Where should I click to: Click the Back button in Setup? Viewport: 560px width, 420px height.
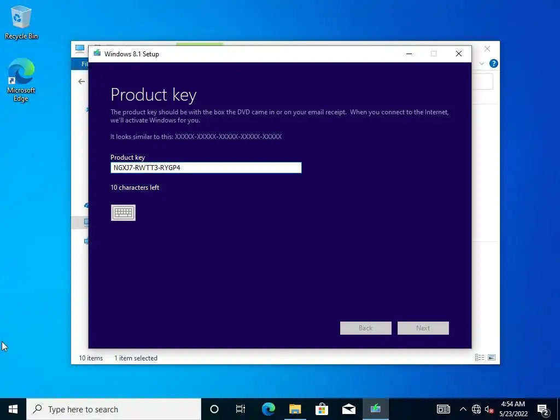pyautogui.click(x=366, y=328)
